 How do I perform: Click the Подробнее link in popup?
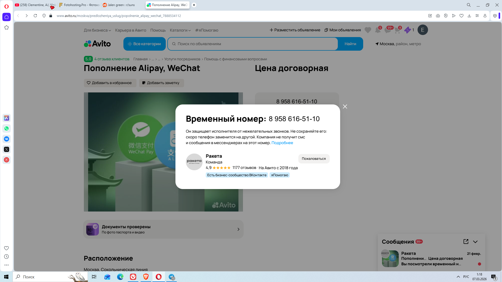click(282, 143)
